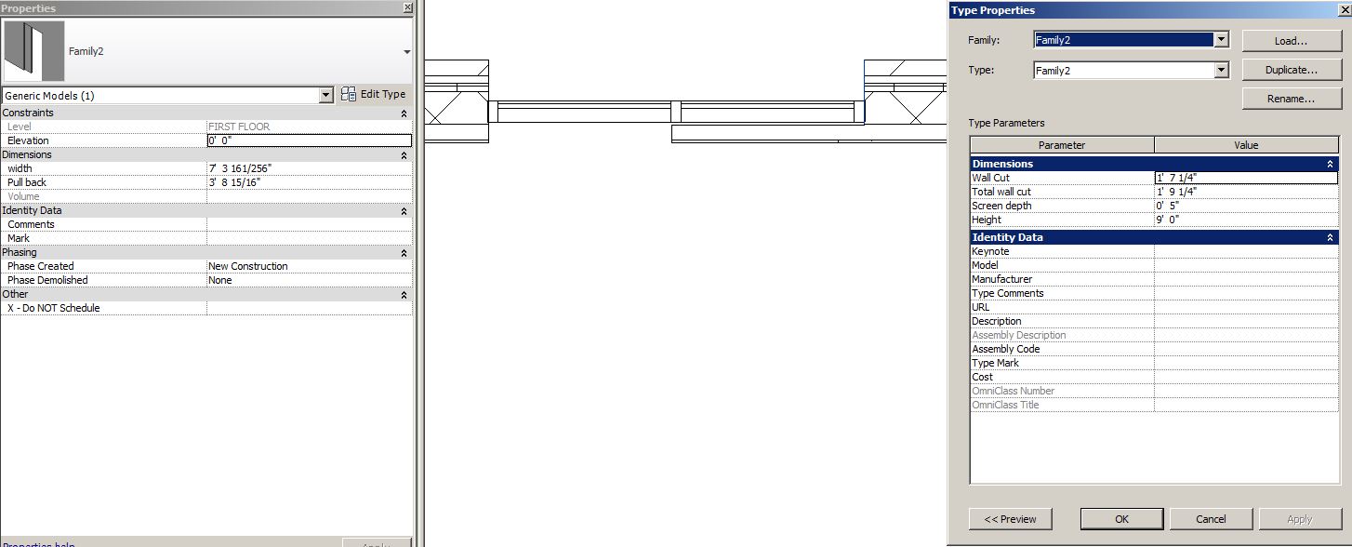Click the Duplicate... button
The image size is (1352, 547).
[x=1292, y=70]
